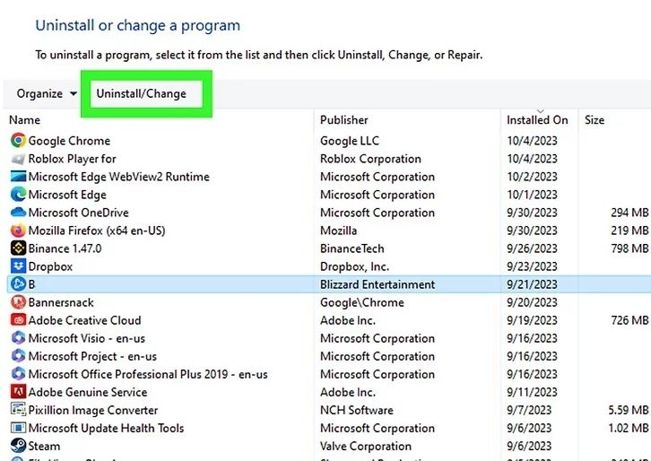Click the Roblox Corporation publisher cell
Image resolution: width=651 pixels, height=461 pixels.
tap(370, 159)
